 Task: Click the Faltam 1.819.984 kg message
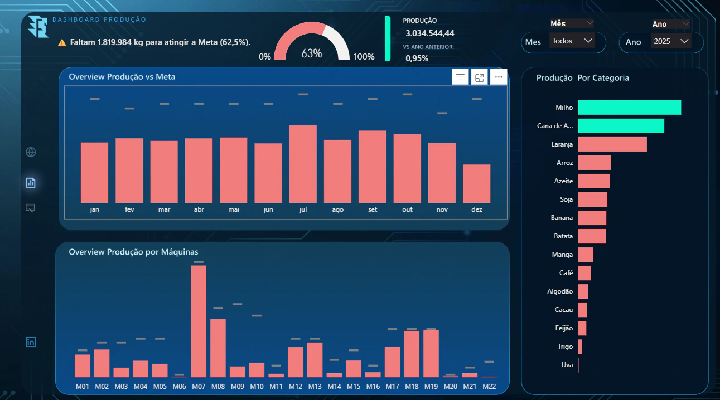tap(160, 42)
